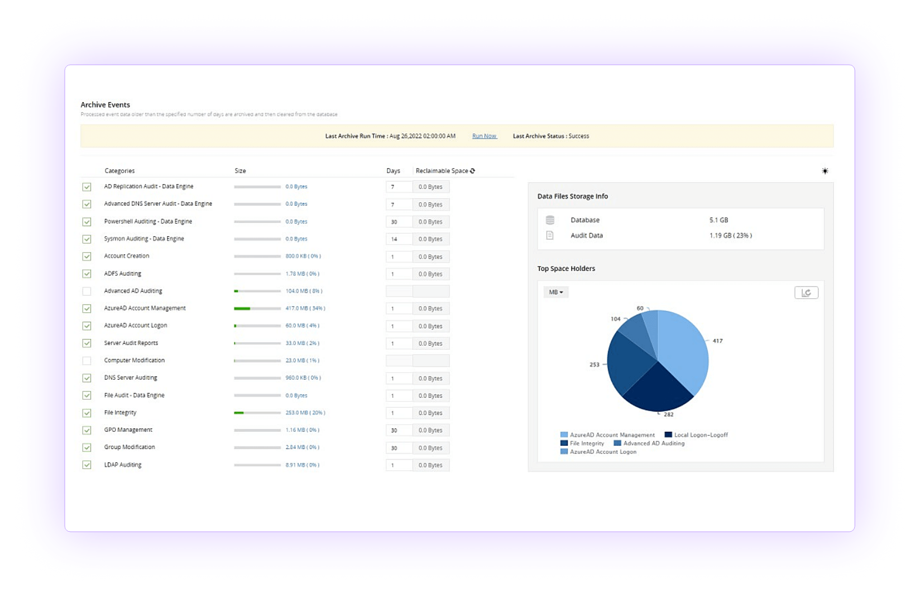Click the 60.0 MB (4%) size link
The height and width of the screenshot is (597, 920).
tap(303, 326)
